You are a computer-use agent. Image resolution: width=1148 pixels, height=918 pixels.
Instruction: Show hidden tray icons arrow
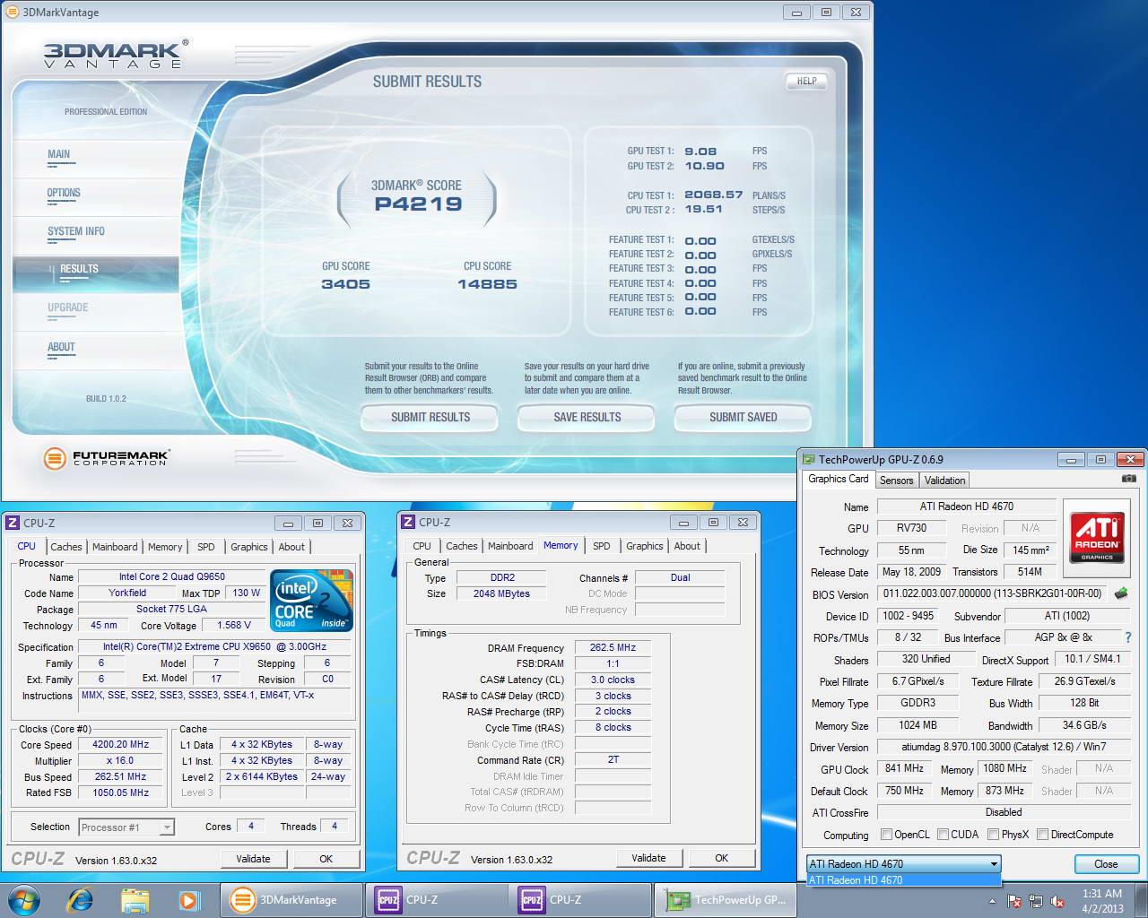click(992, 900)
